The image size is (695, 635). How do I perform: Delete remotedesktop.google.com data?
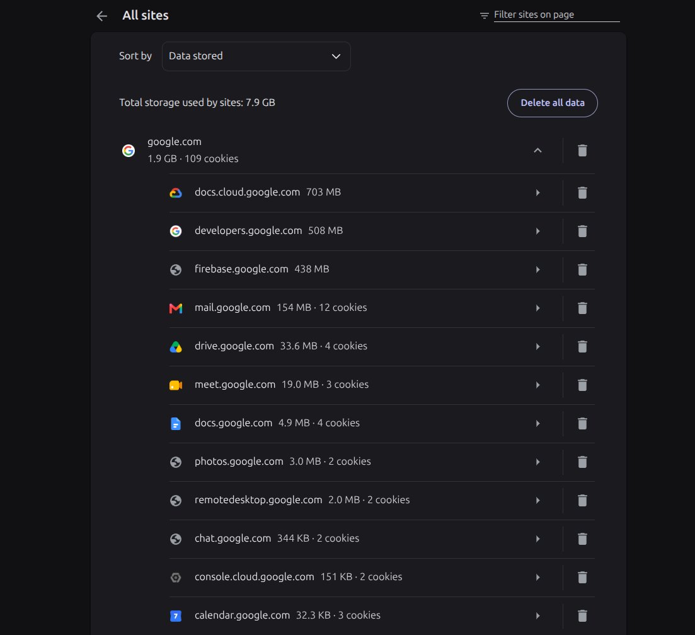coord(582,500)
